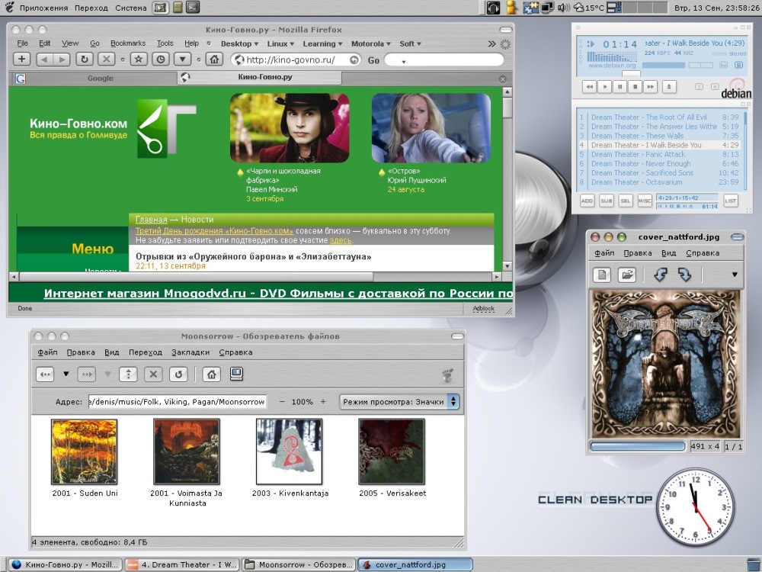Adjust the player volume slider
This screenshot has width=762, height=572.
tap(664, 65)
